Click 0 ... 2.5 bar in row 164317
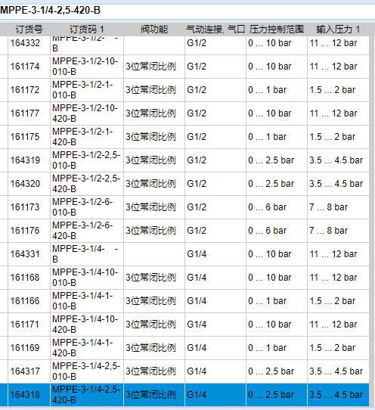 271,371
